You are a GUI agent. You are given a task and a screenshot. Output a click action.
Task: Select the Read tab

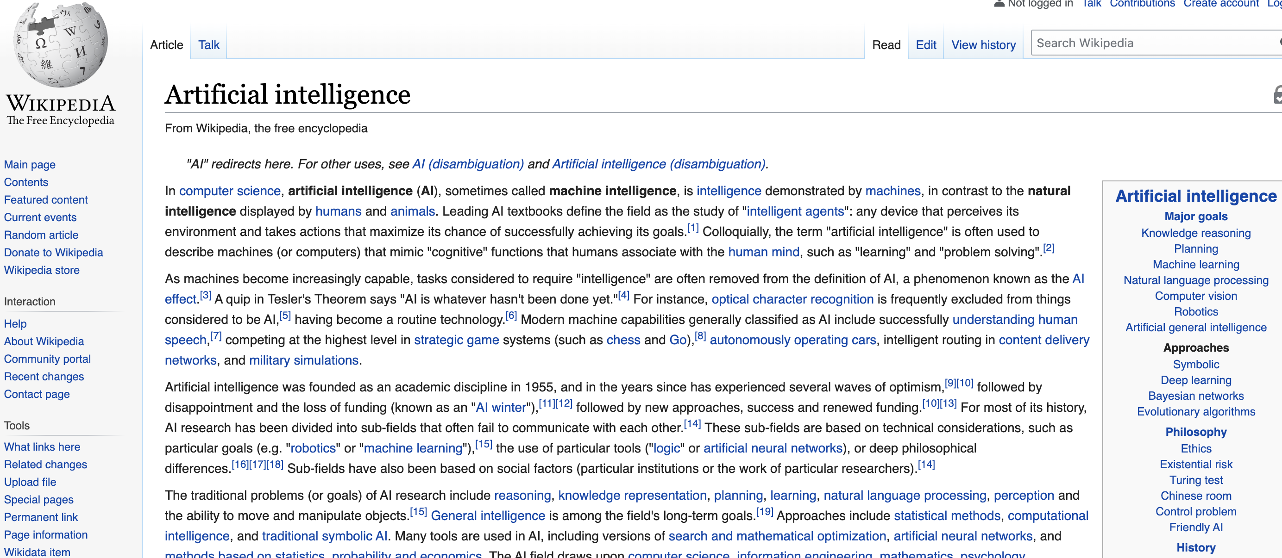(x=886, y=45)
